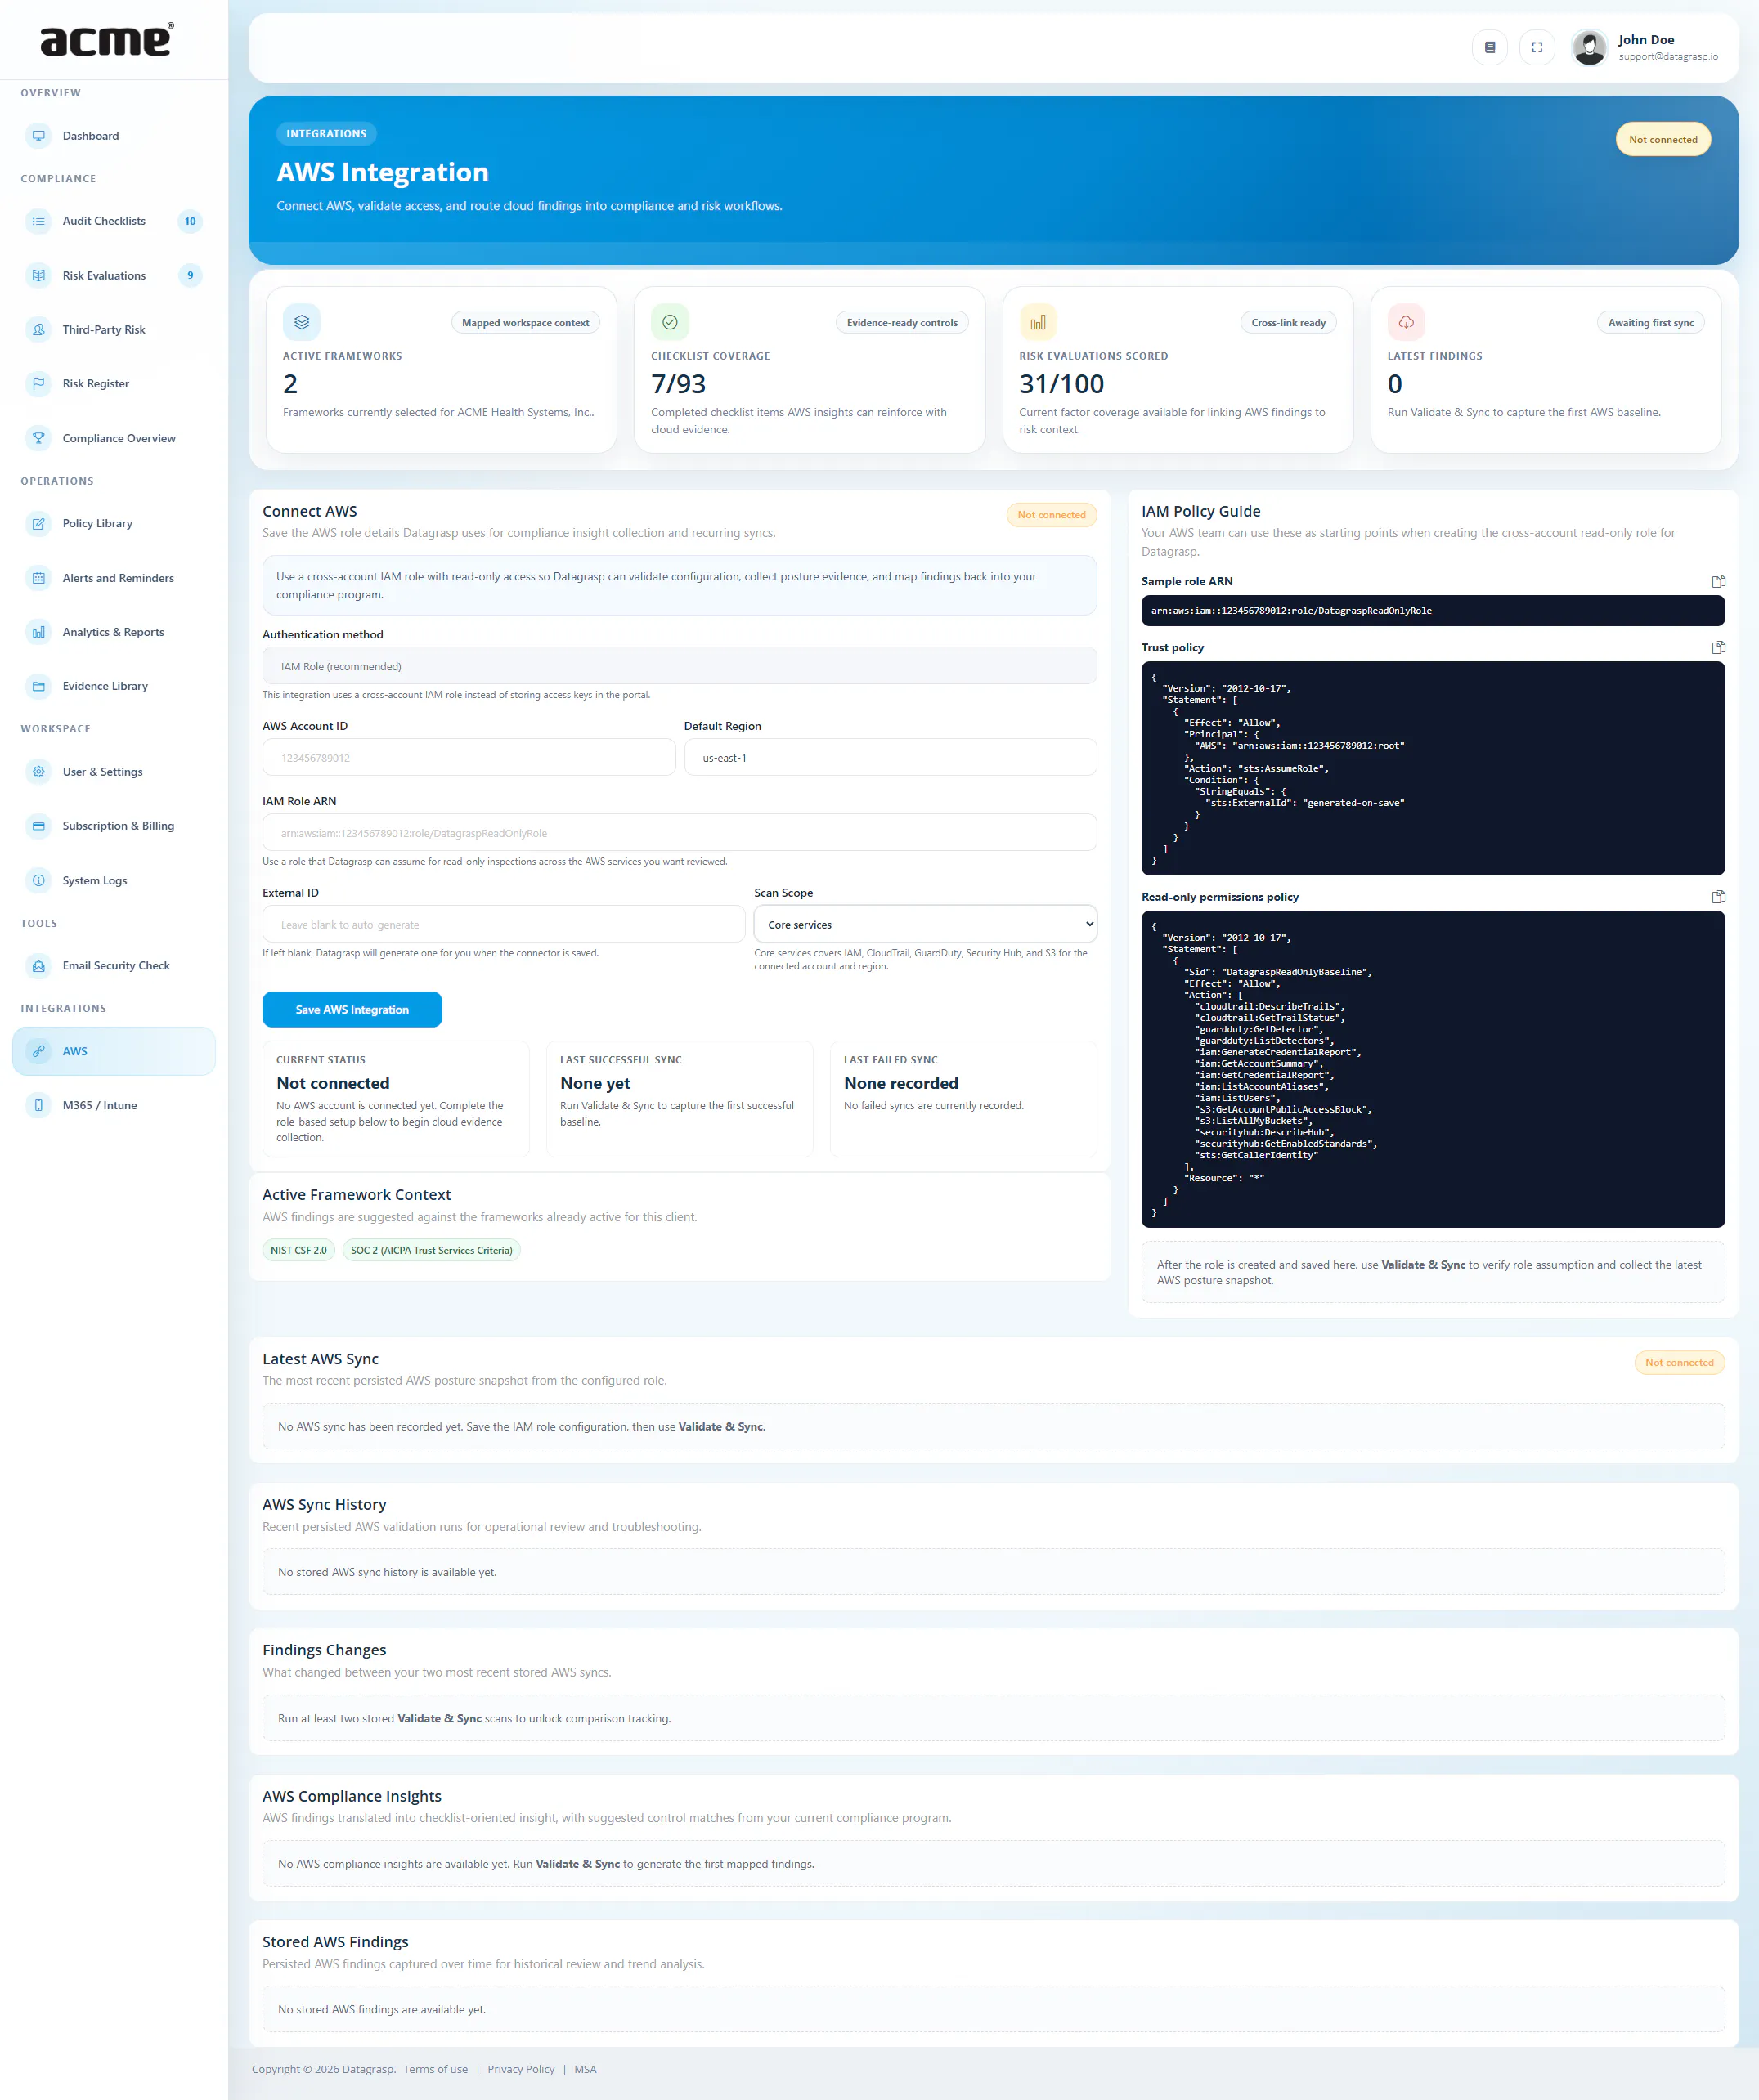Open the Dashboard menu item

pyautogui.click(x=113, y=136)
